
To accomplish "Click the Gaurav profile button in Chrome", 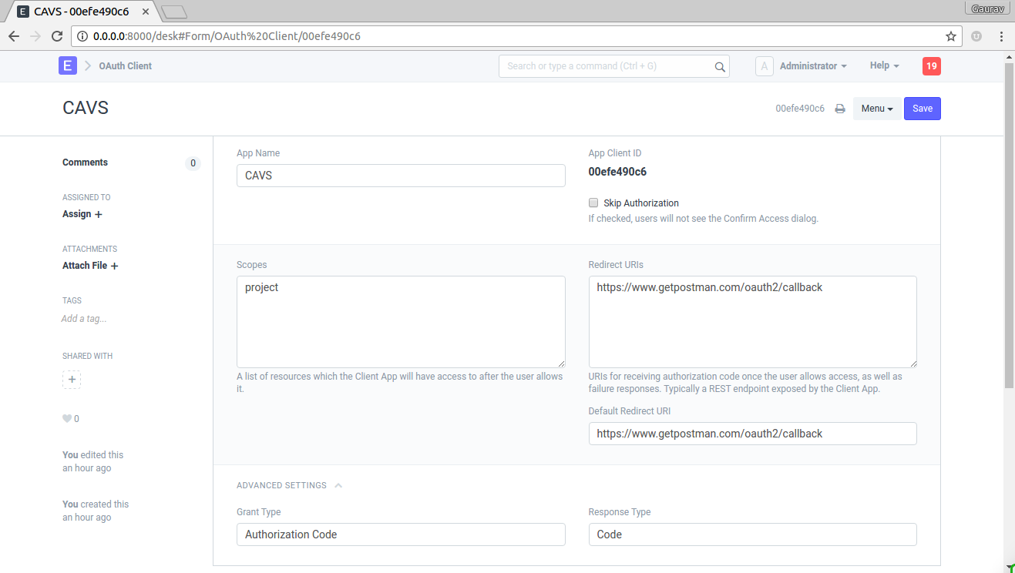I will pos(987,7).
